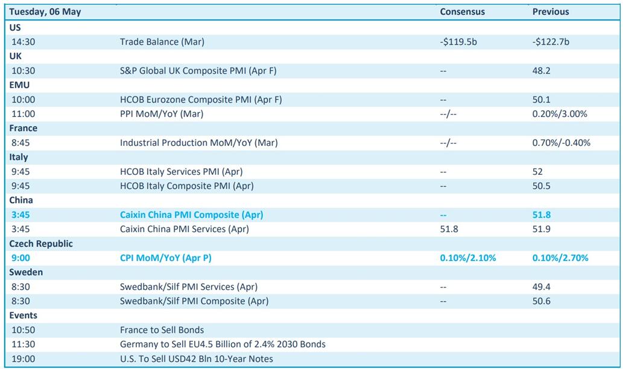This screenshot has height=369, width=623.
Task: Select the Consensus column header
Action: (x=462, y=11)
